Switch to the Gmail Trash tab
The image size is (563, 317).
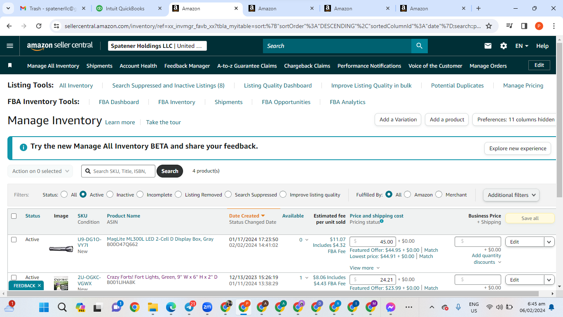53,8
